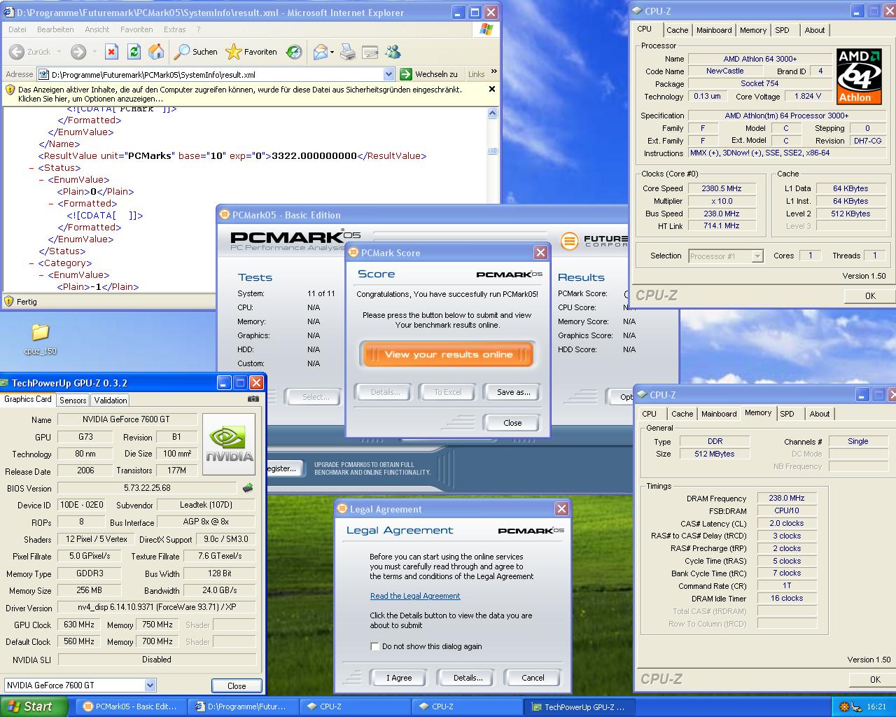Click the system tray network connection icon
The image size is (896, 717).
[857, 706]
